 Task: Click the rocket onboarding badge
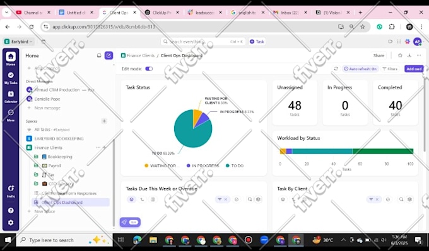pos(130,222)
